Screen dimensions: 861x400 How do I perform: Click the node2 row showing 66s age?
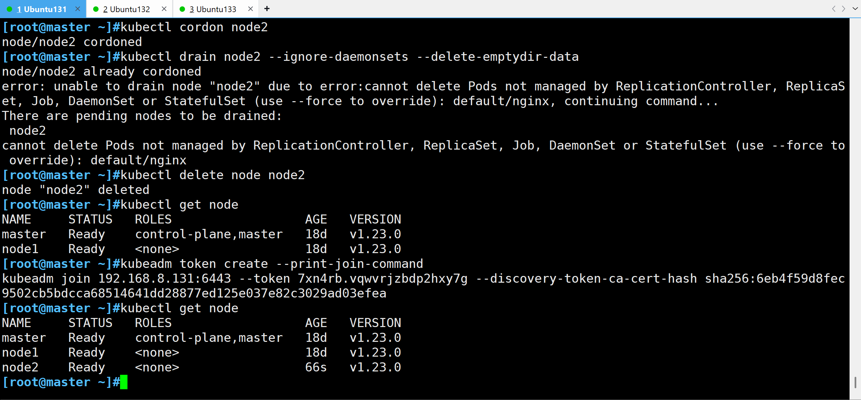click(202, 367)
